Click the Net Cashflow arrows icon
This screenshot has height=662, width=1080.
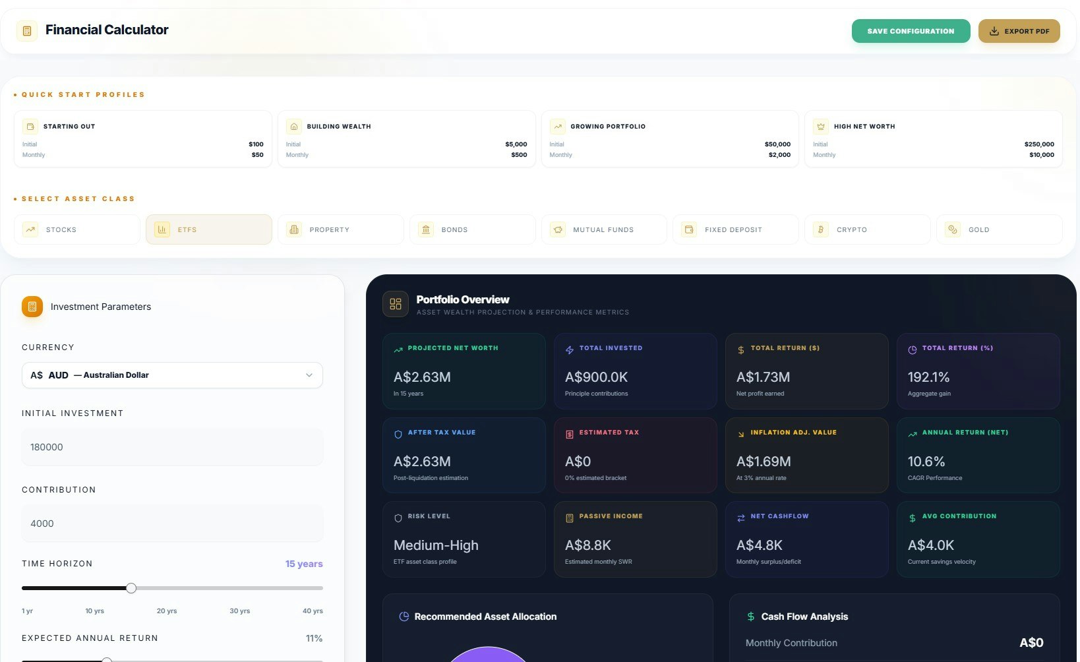coord(741,518)
